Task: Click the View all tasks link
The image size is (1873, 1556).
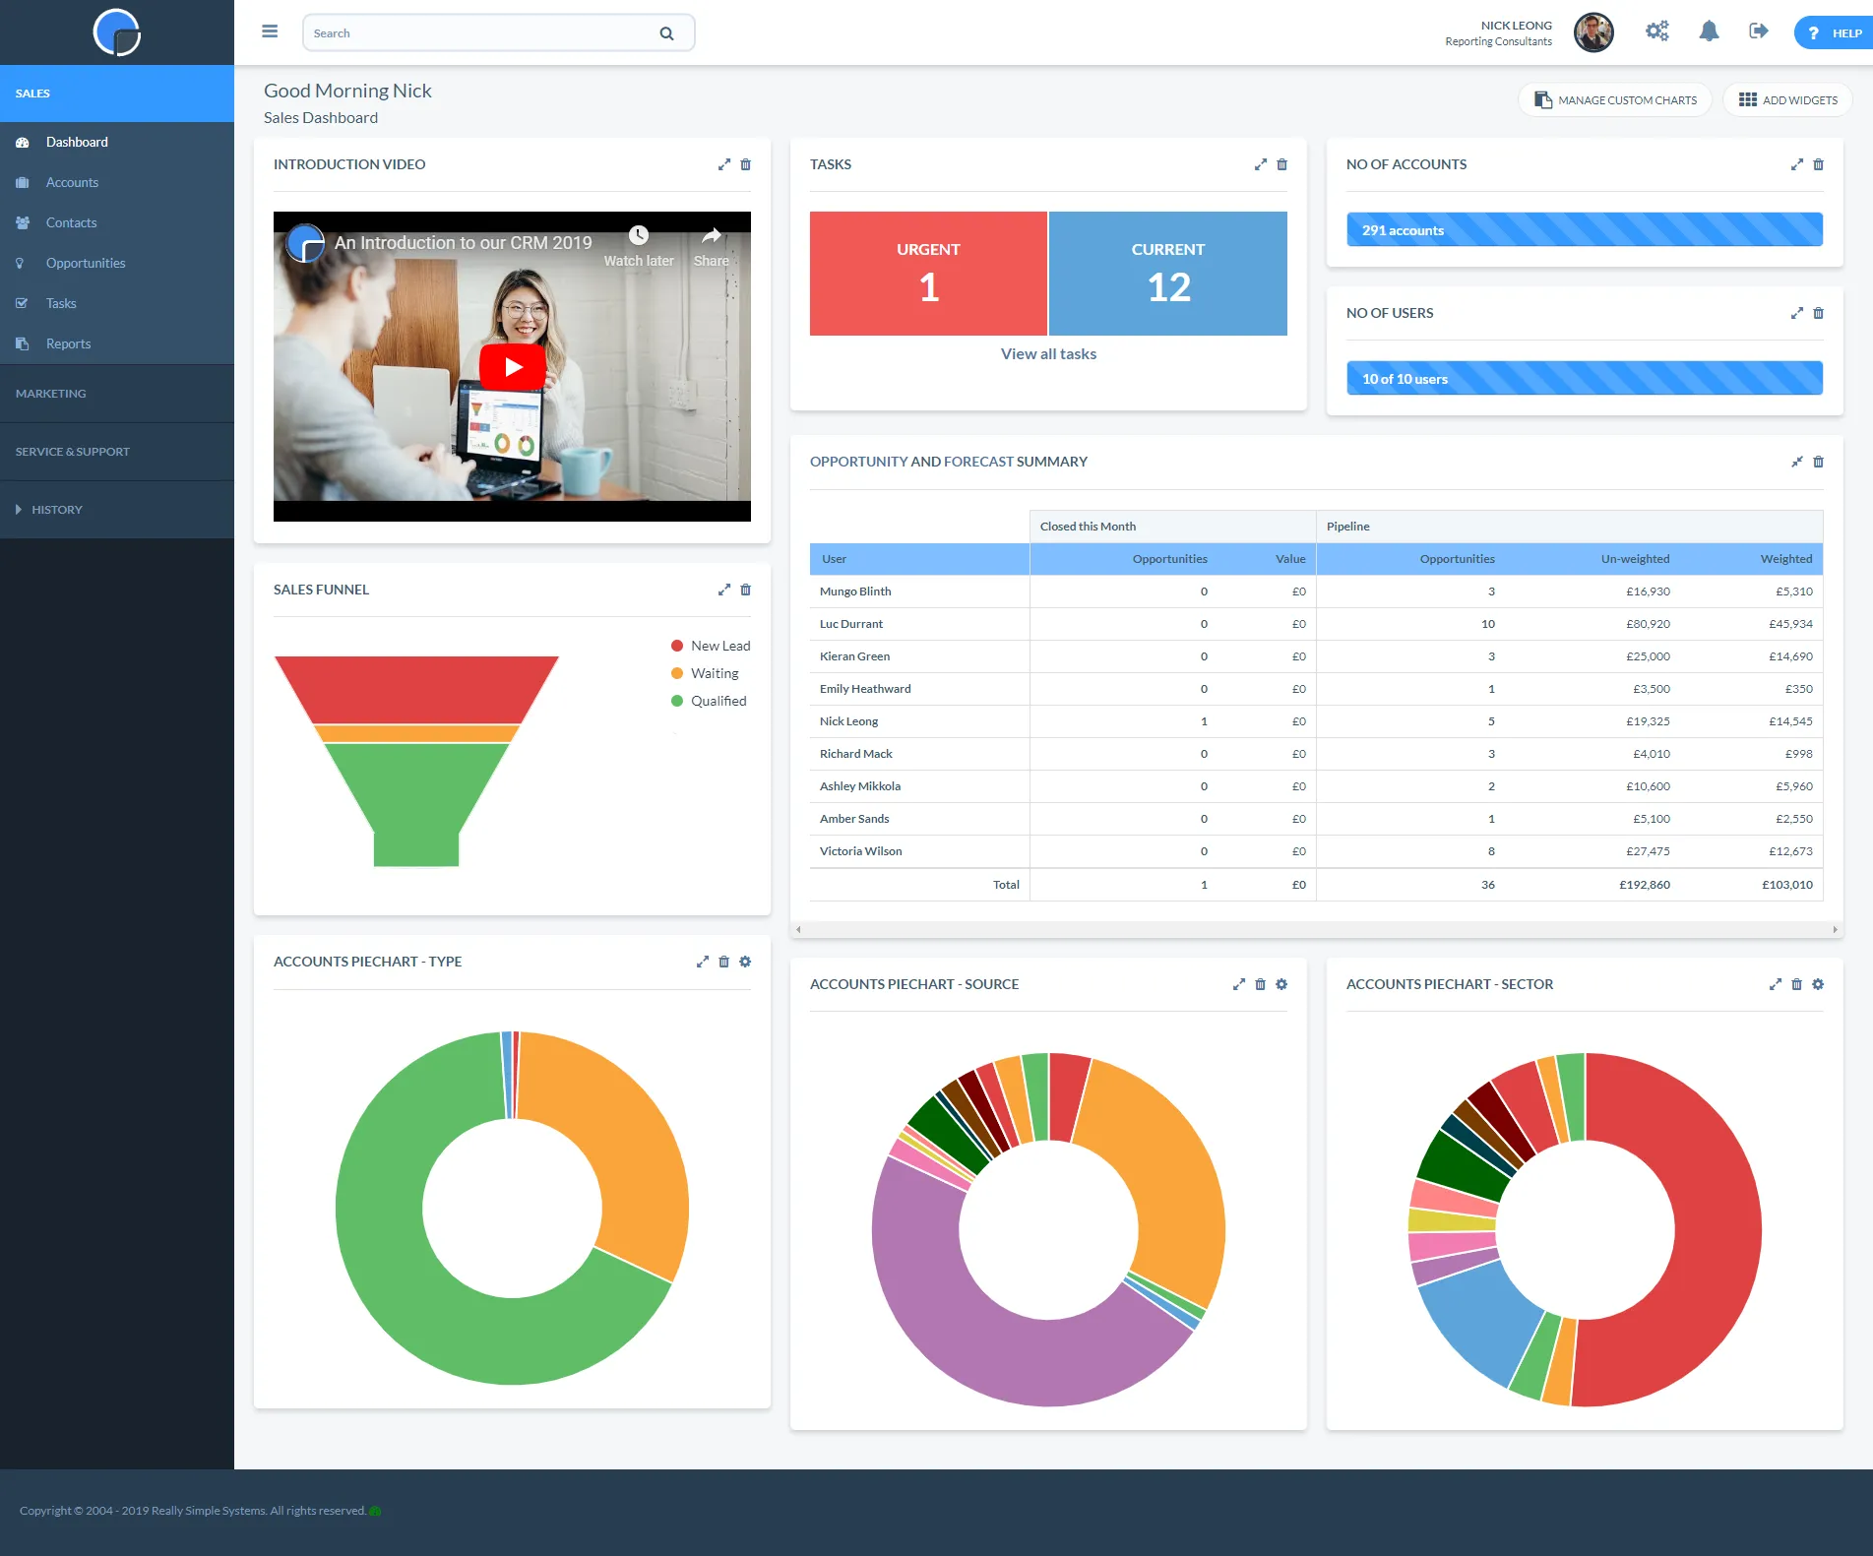Action: [1048, 354]
